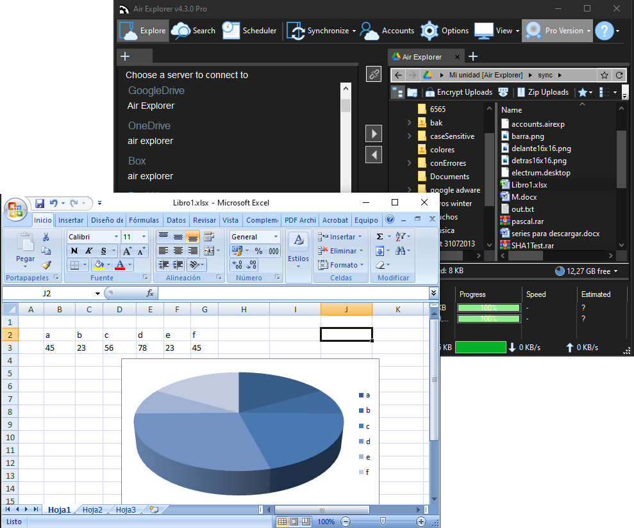Click the Explore toolbar button
Viewport: 634px width, 528px height.
click(x=143, y=31)
